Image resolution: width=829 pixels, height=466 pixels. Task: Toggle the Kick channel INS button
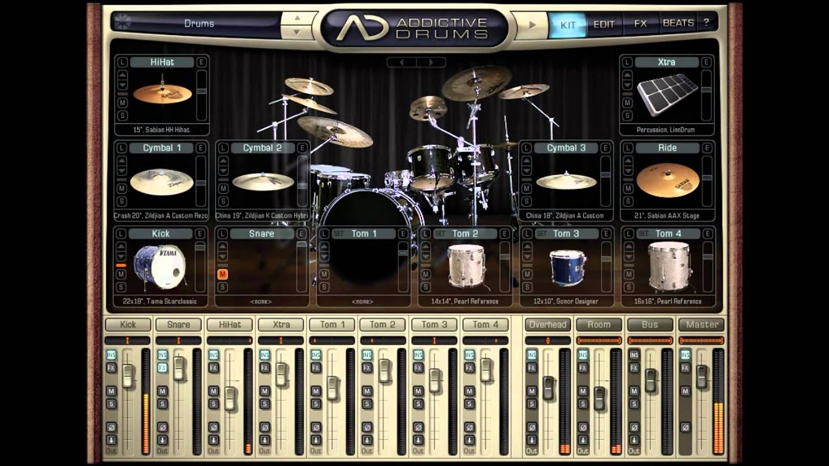click(x=111, y=355)
